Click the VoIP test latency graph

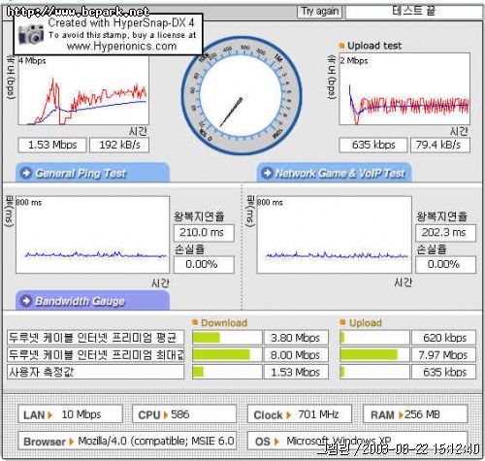(334, 235)
